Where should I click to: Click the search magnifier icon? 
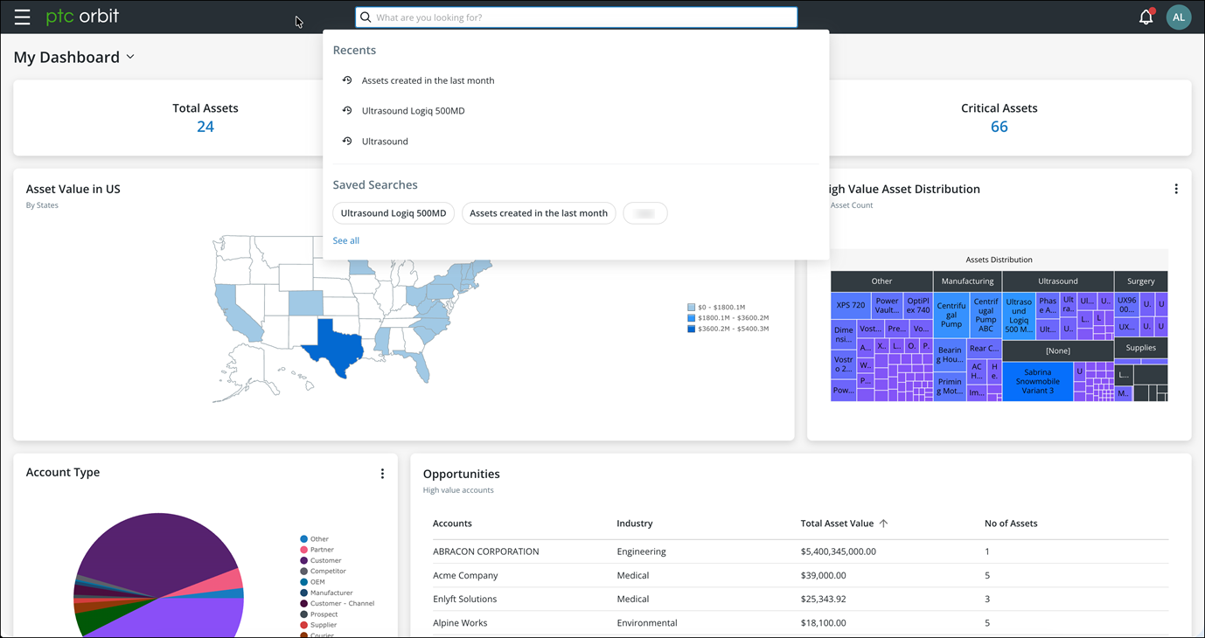coord(366,17)
